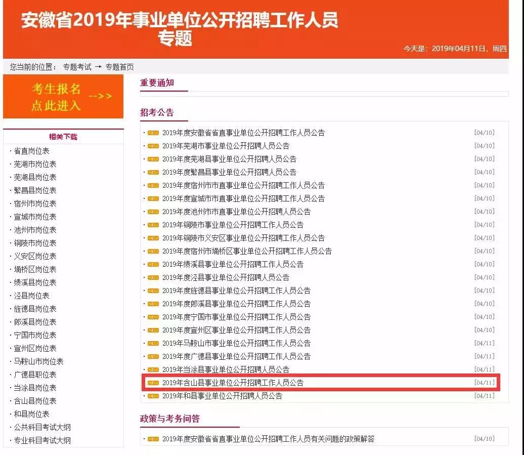Open the highlighted 2019年含山县事业单位公开招聘工作人员公告

[233, 383]
